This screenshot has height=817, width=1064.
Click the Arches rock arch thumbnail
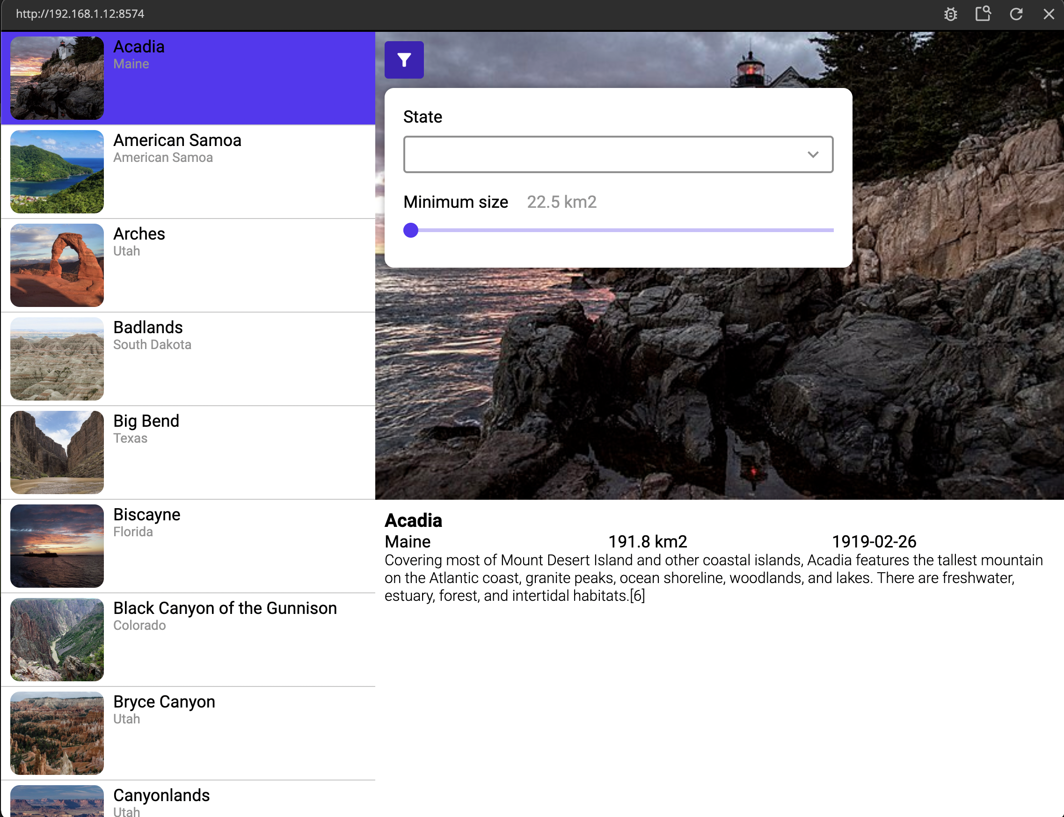tap(57, 265)
